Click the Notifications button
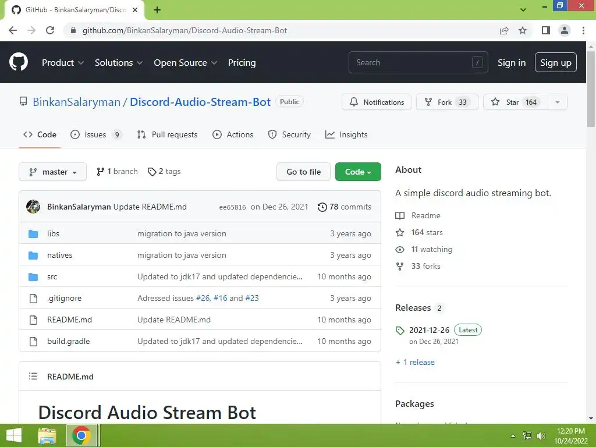This screenshot has width=596, height=447. [377, 102]
